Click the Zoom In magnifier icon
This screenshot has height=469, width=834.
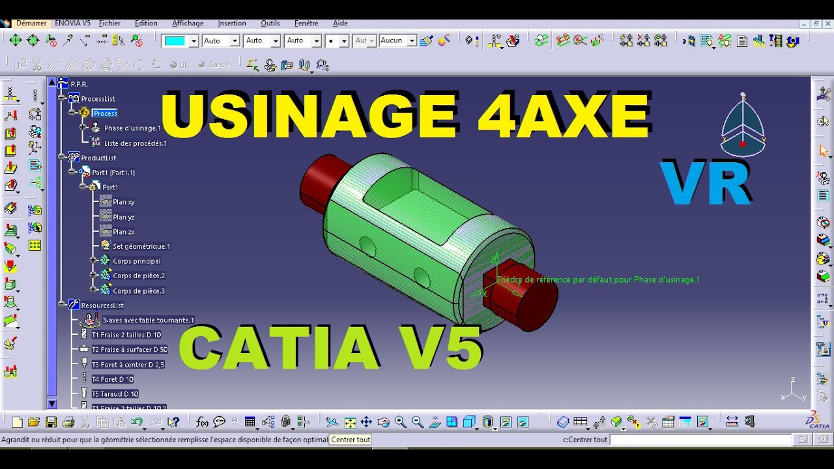(x=401, y=422)
